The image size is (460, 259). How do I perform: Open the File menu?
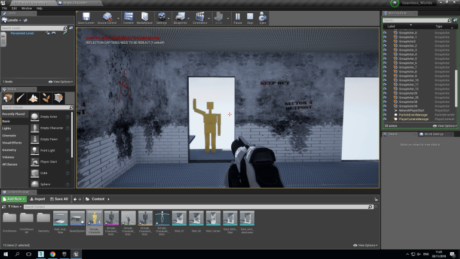[5, 8]
